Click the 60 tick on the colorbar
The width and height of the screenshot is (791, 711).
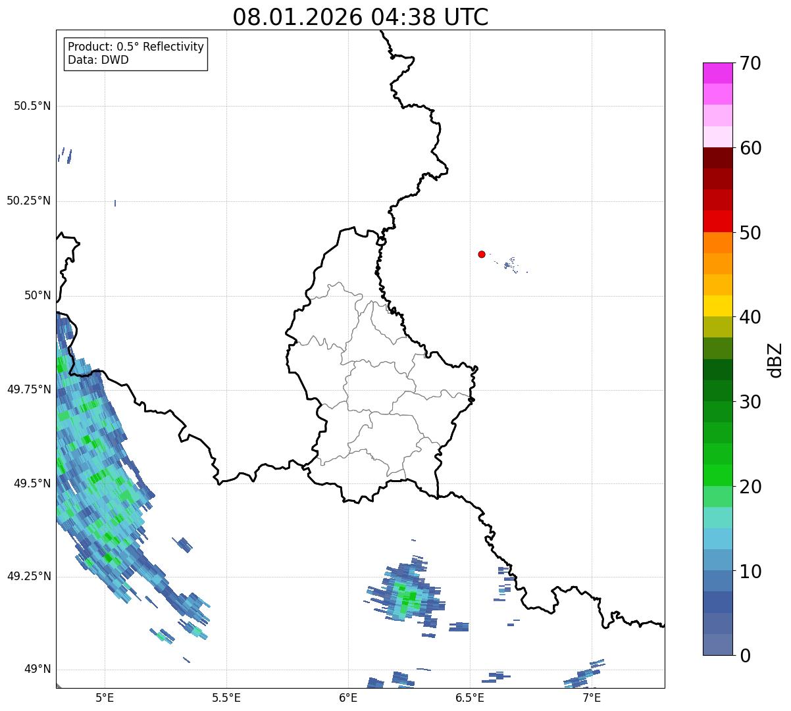[x=750, y=148]
